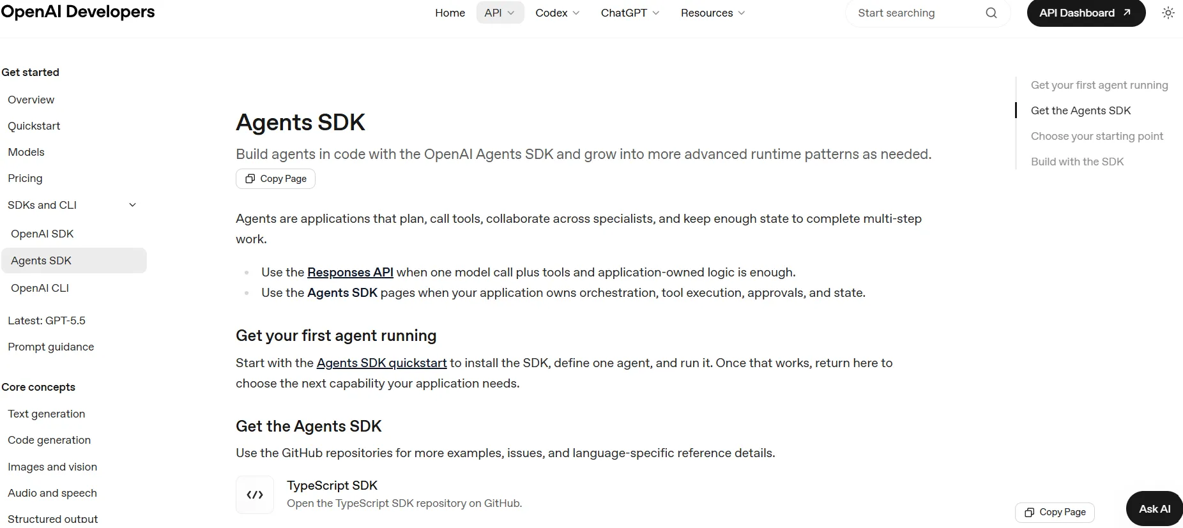Select Agents SDK sidebar entry
Screen dimensions: 1183x528
(74, 260)
